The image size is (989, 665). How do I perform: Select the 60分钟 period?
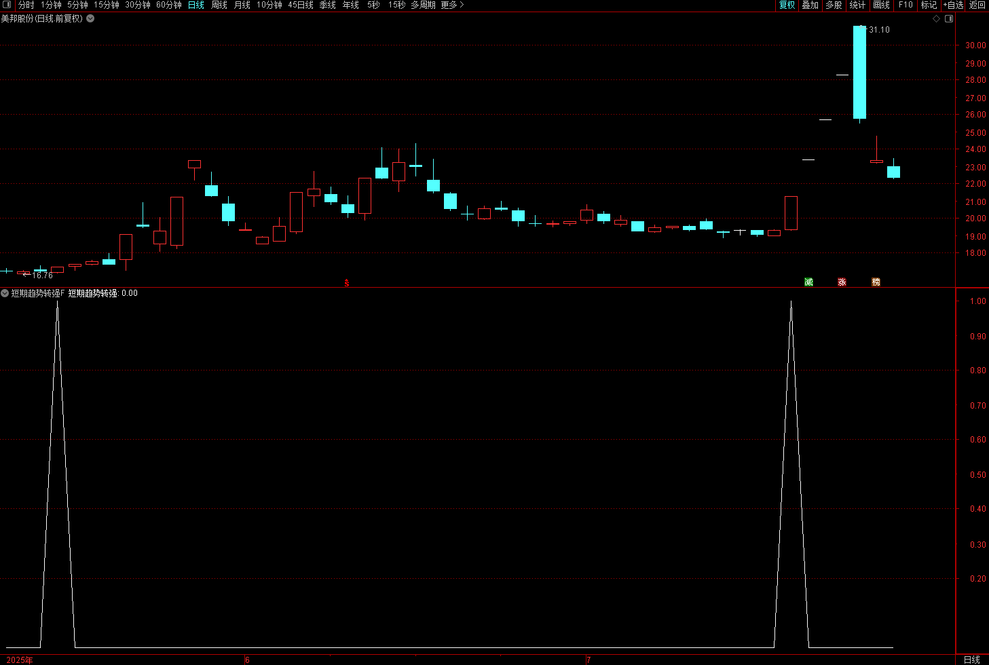[x=169, y=5]
